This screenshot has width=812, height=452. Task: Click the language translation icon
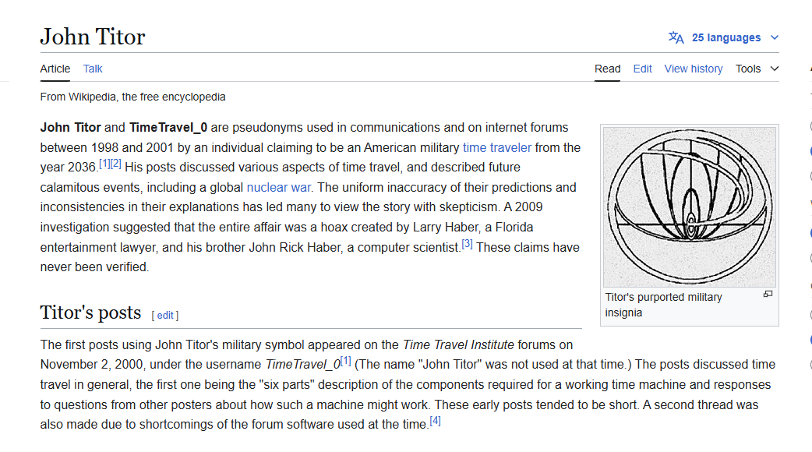(x=676, y=37)
